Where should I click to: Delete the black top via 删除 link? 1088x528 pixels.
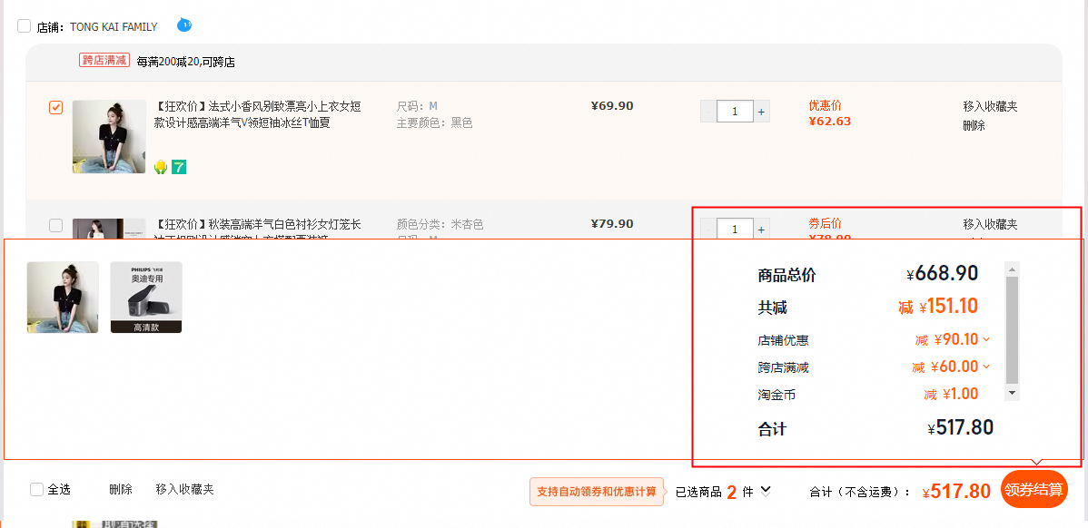pos(974,125)
